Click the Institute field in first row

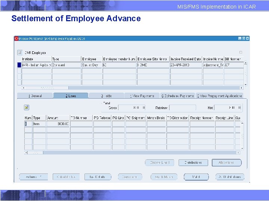[x=36, y=65]
